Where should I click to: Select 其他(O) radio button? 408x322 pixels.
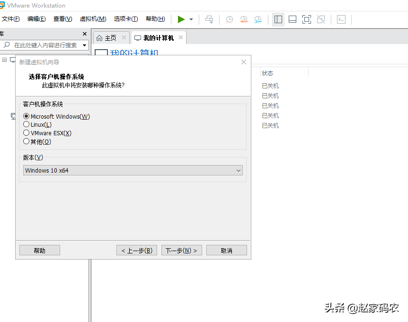coord(26,141)
